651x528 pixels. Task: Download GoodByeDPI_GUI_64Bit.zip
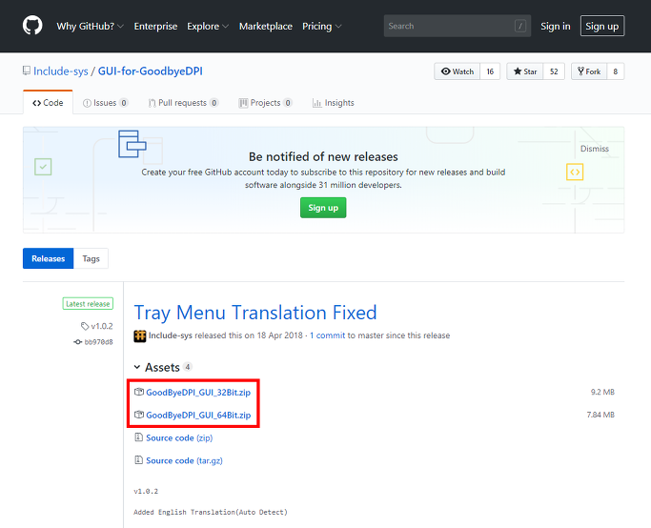tap(198, 416)
